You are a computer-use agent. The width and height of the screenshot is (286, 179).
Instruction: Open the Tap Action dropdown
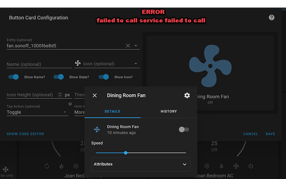[36, 112]
